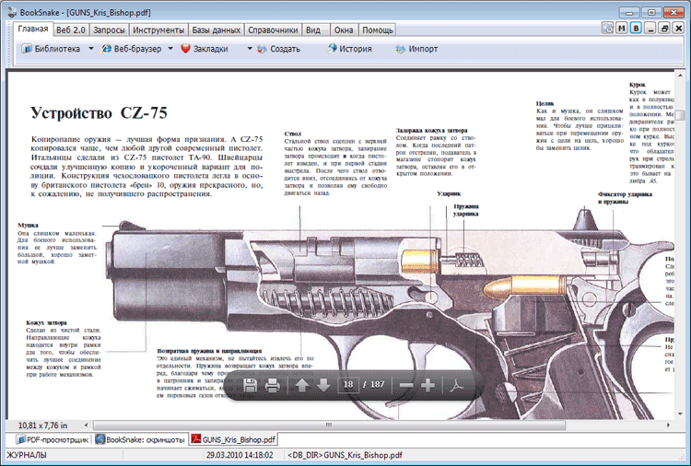This screenshot has height=466, width=691.
Task: Open the Базы данных tab
Action: [216, 30]
